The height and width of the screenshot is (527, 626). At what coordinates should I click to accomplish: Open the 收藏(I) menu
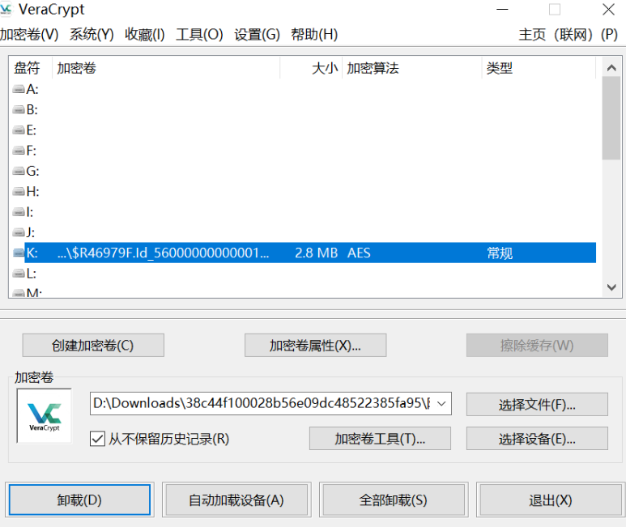(x=144, y=35)
